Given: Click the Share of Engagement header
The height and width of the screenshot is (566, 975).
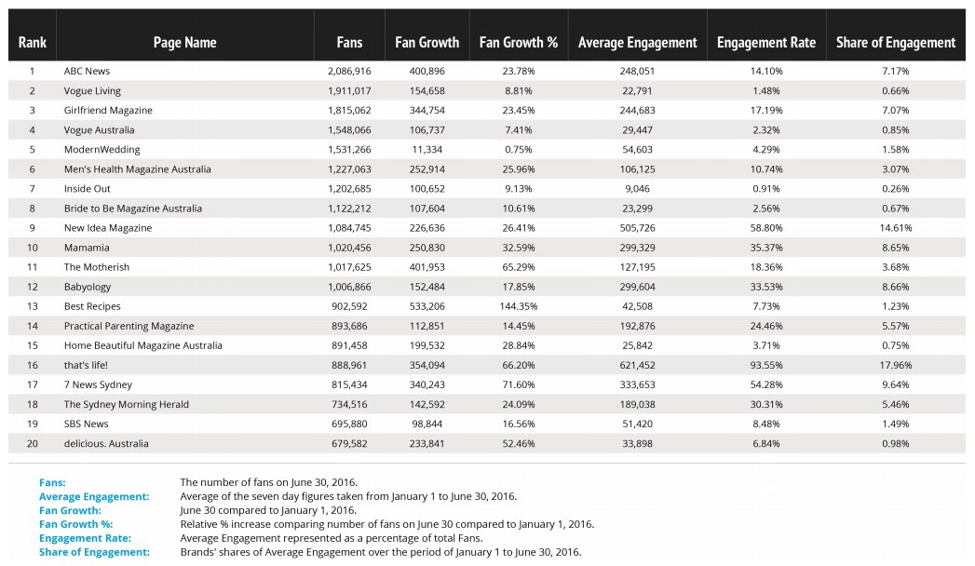Looking at the screenshot, I should (895, 42).
